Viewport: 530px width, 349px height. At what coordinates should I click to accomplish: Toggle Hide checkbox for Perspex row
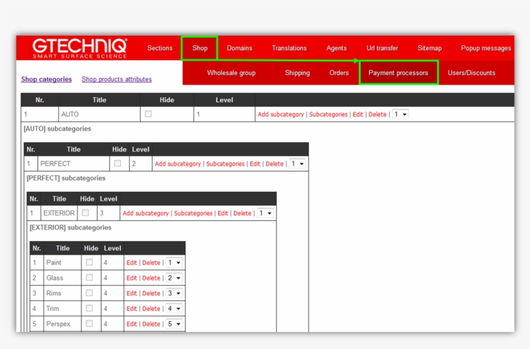tap(89, 323)
